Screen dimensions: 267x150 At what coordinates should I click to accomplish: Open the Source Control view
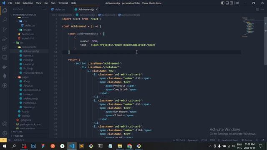click(5, 29)
